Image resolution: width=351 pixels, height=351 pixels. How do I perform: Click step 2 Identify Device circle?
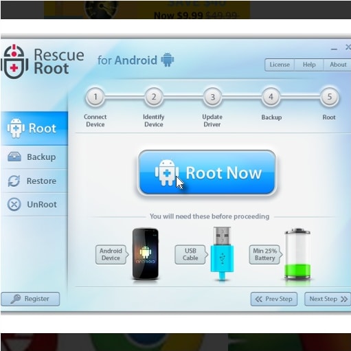(154, 97)
